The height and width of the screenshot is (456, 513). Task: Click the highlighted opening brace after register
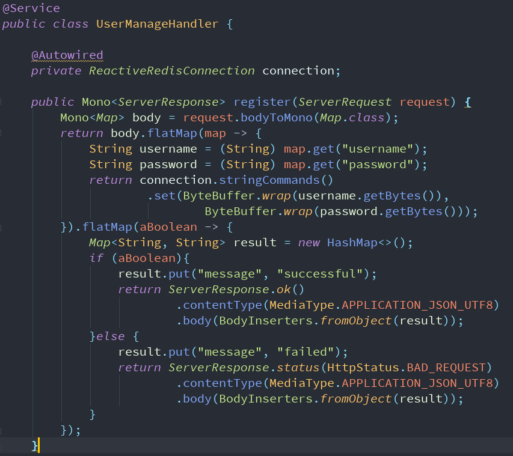[x=468, y=102]
